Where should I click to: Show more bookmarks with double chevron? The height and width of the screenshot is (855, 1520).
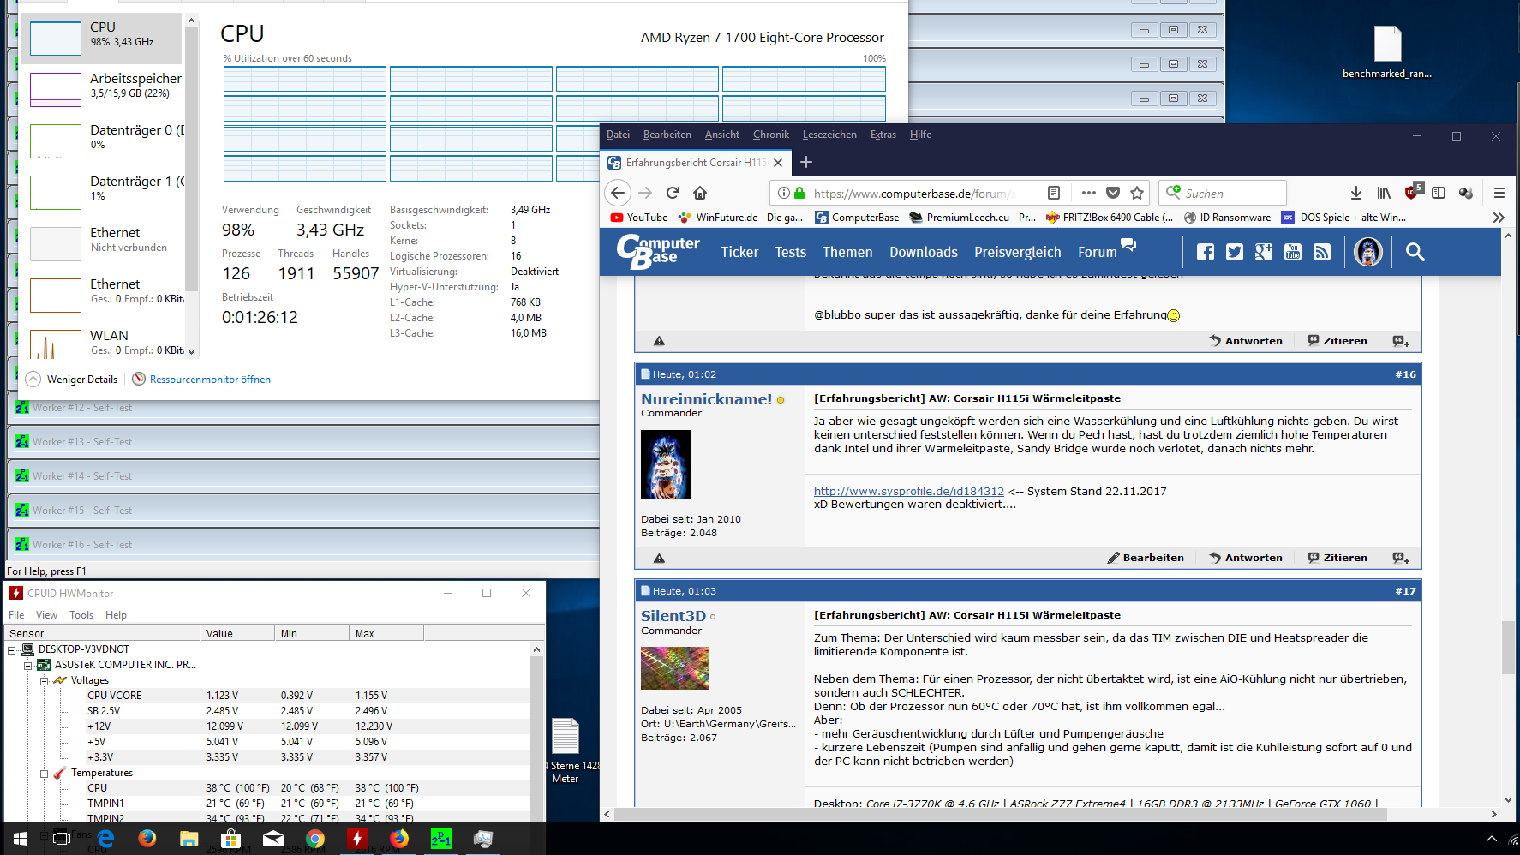click(x=1499, y=218)
